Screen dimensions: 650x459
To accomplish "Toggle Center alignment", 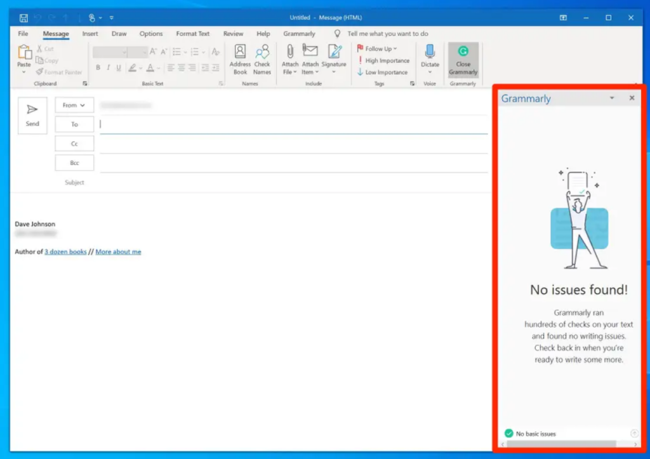I will [181, 67].
